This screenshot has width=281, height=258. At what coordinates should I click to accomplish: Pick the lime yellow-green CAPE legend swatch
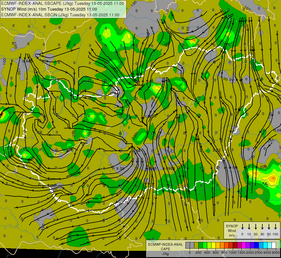pos(209,245)
